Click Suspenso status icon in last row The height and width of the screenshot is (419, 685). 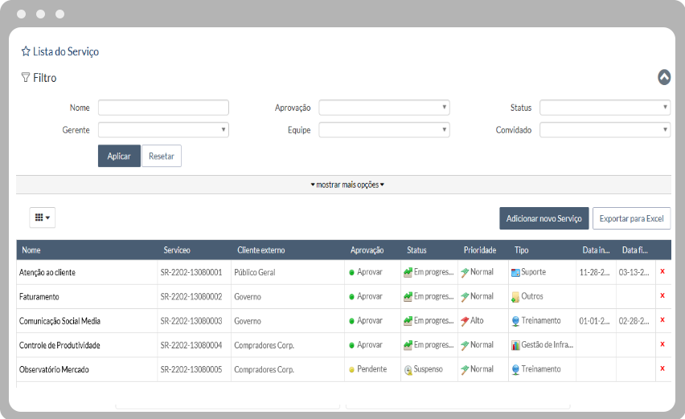tap(408, 370)
